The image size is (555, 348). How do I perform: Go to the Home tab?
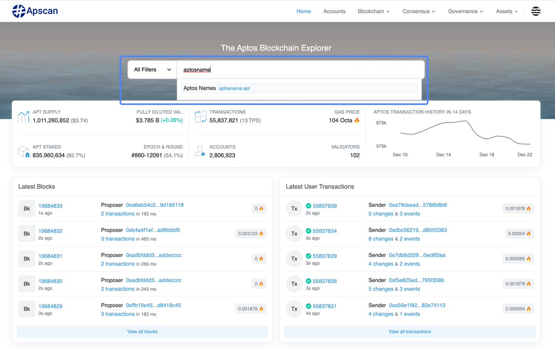point(304,11)
